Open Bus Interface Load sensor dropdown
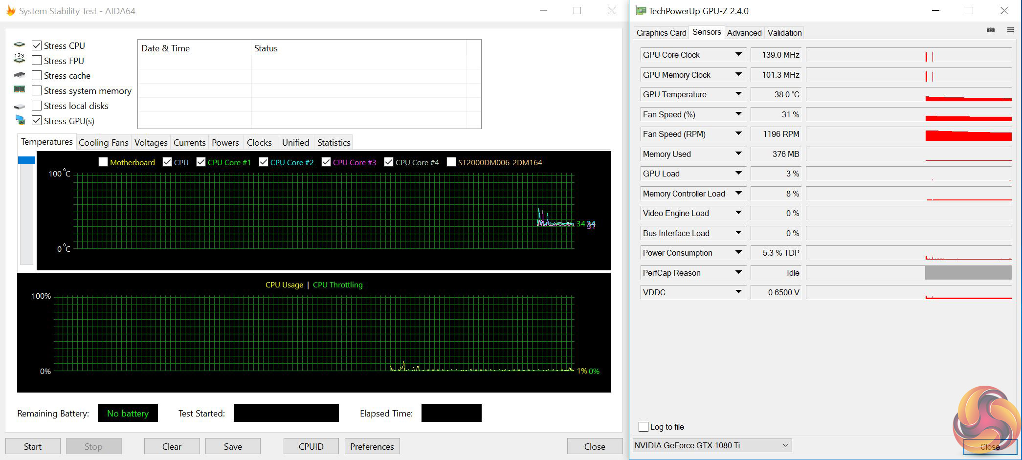Screen dimensions: 1022x460 pos(738,233)
